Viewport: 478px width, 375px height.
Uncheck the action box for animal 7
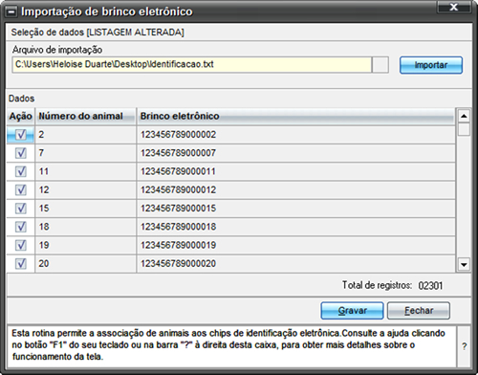tap(21, 153)
